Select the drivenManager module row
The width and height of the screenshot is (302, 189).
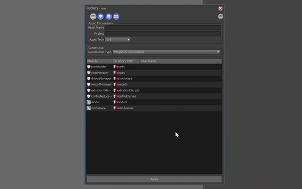(154, 79)
